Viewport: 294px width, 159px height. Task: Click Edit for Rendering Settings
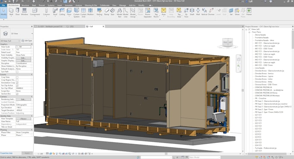pos(23,99)
